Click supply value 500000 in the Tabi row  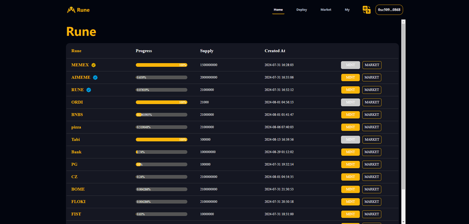coord(206,139)
